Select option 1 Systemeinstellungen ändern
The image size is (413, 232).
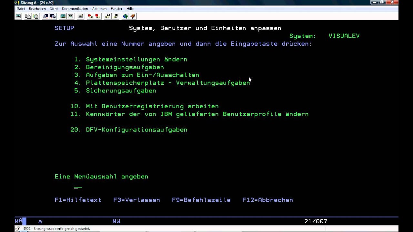[x=131, y=60]
